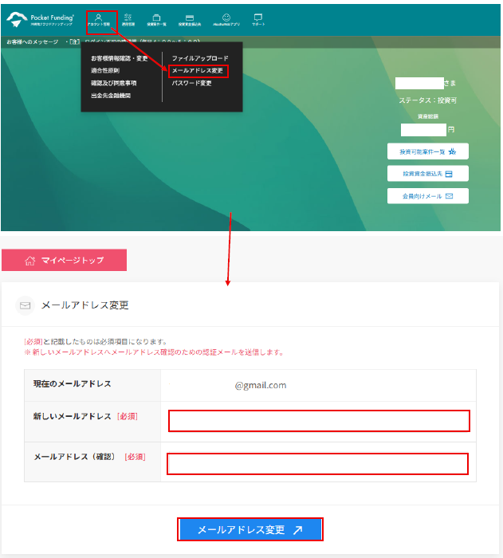Click the 投資可能案件一覧 button with star
Screen dimensions: 503x558
[x=427, y=151]
